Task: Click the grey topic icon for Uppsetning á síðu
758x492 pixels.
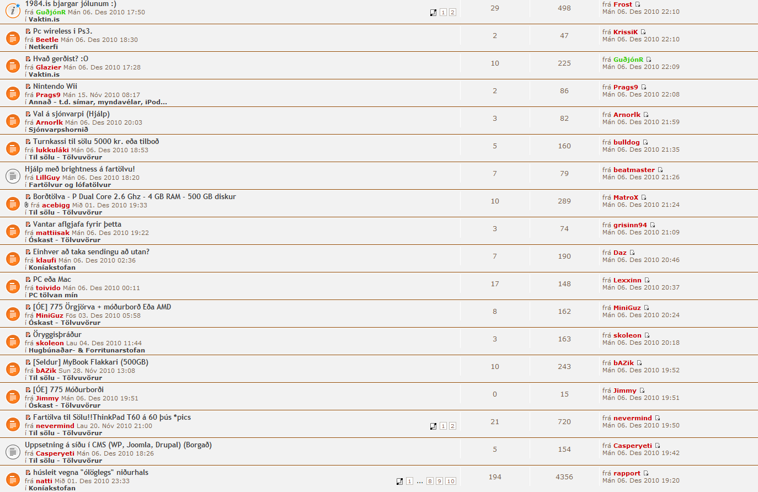Action: (13, 452)
